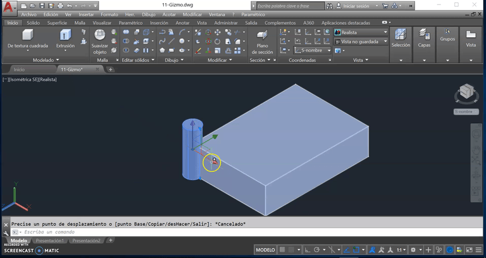Open the Insertar menu

[x=87, y=14]
